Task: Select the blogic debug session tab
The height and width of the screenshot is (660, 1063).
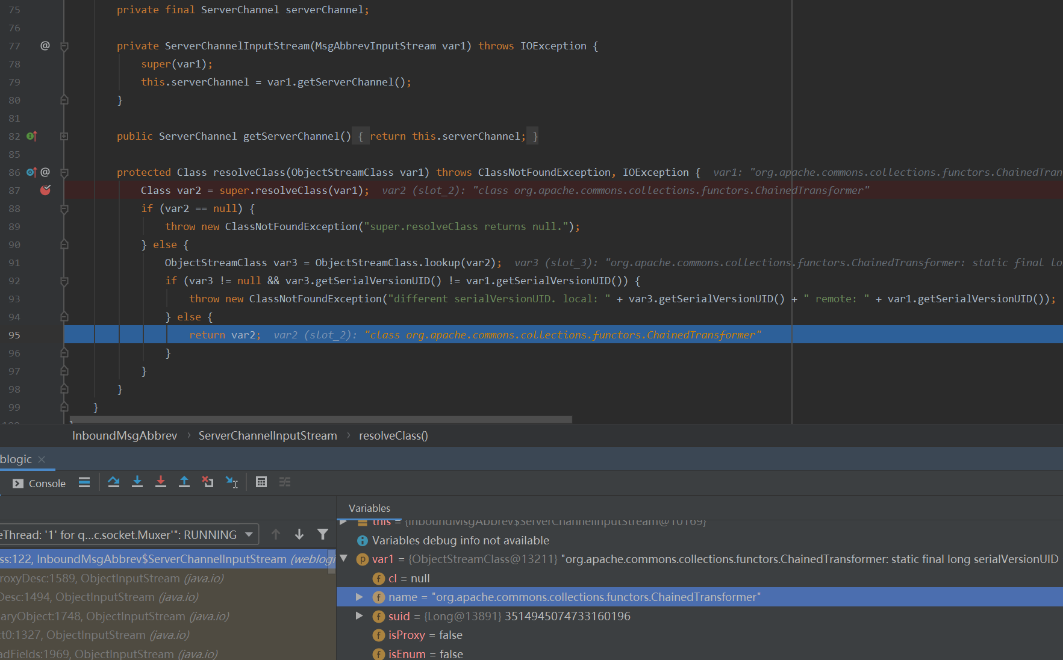Action: click(x=16, y=459)
